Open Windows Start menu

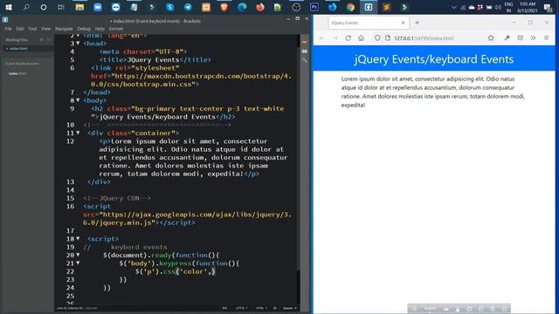9,7
